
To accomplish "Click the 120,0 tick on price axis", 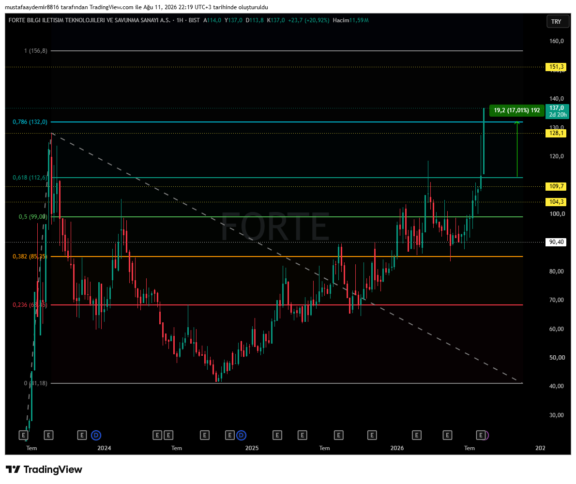I will coord(557,156).
